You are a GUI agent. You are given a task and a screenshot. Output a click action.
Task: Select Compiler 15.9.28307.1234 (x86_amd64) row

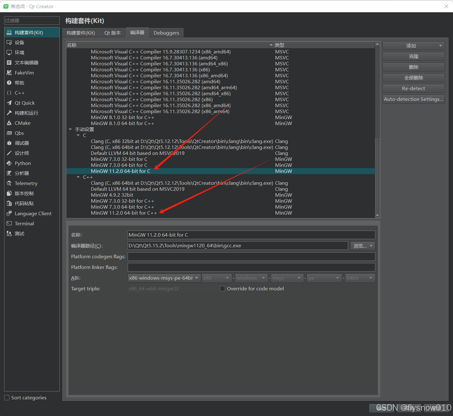(x=220, y=52)
